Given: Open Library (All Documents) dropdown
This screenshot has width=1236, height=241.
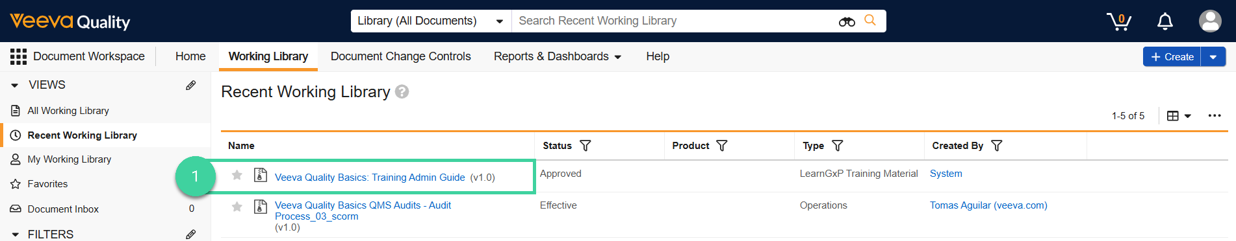Looking at the screenshot, I should [x=431, y=21].
